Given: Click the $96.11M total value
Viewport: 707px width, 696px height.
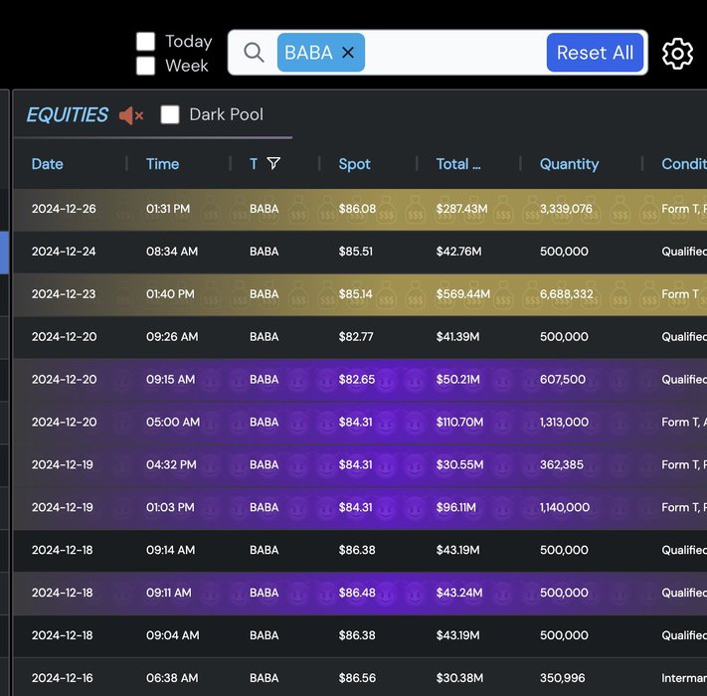Looking at the screenshot, I should pos(455,507).
